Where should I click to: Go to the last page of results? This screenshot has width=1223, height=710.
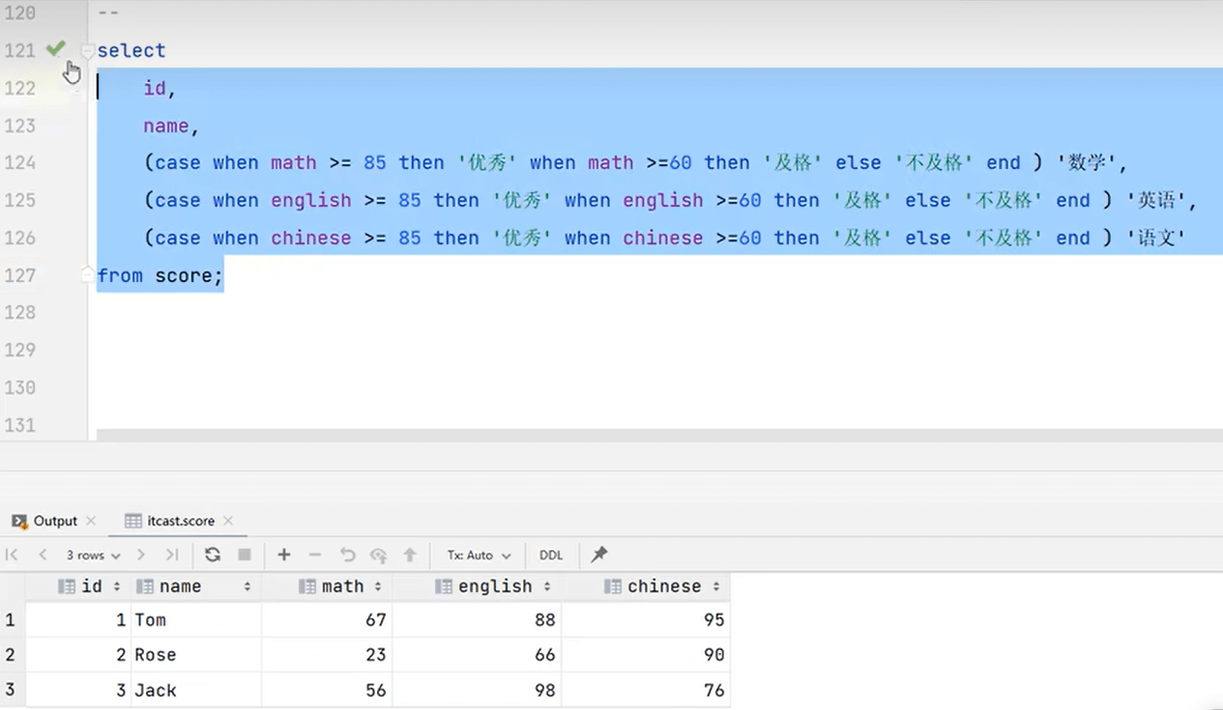(172, 554)
